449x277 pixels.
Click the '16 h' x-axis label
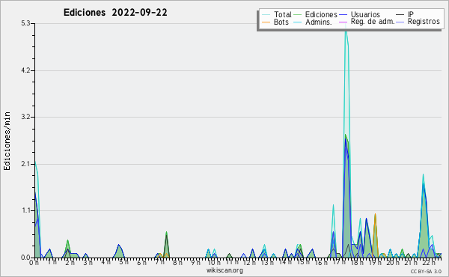[321, 262]
